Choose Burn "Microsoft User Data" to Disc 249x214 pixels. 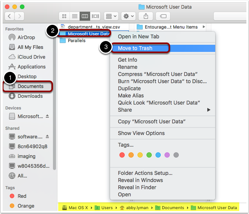tap(163, 81)
